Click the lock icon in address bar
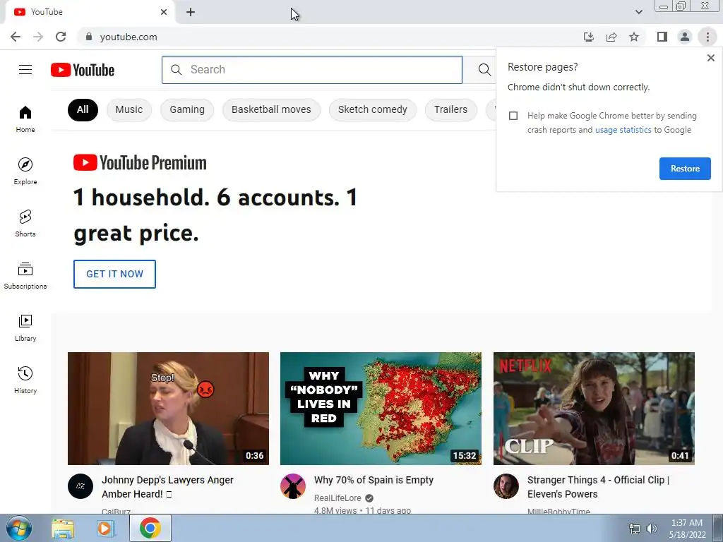The width and height of the screenshot is (723, 542). 88,37
